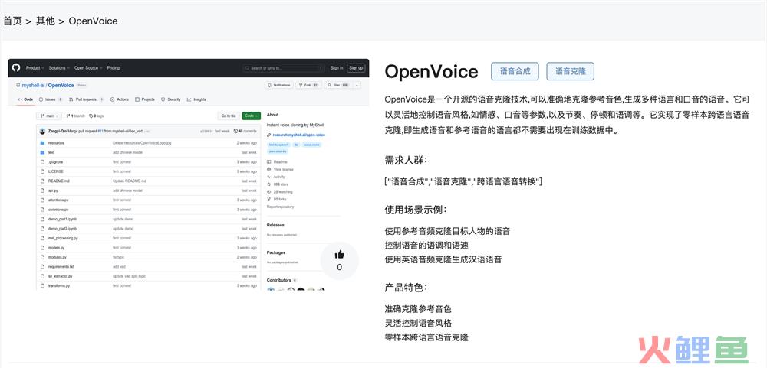Click the se_extractor.py file row
This screenshot has width=767, height=368.
(148, 276)
